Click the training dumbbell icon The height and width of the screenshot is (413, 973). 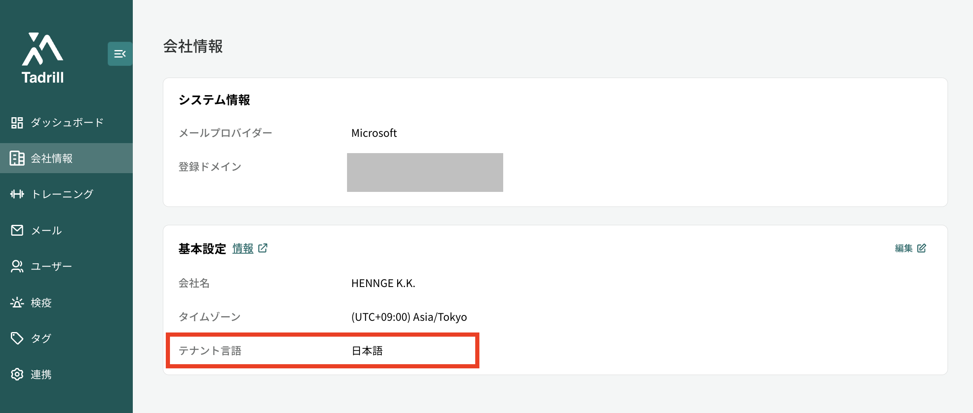(x=17, y=194)
